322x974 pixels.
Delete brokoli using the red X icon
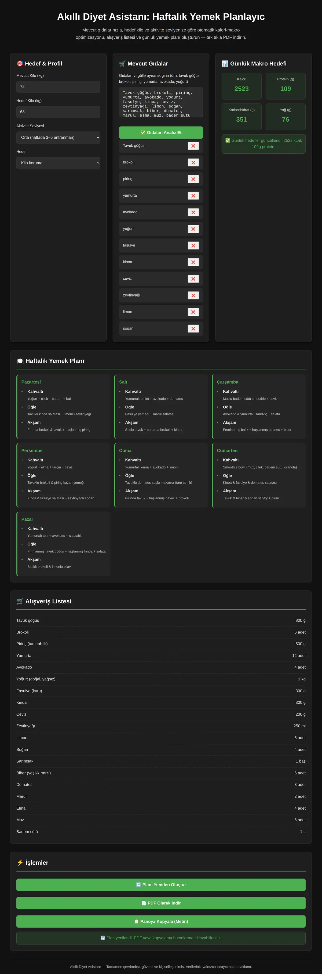[193, 163]
